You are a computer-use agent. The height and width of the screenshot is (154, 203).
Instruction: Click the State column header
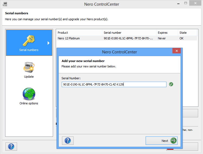187,33
